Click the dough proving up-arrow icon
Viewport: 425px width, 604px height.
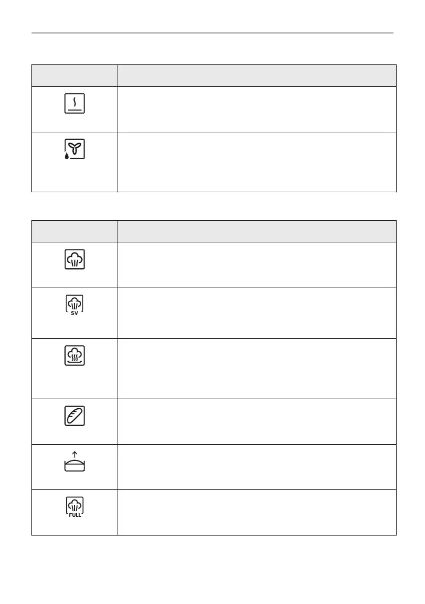coord(75,462)
